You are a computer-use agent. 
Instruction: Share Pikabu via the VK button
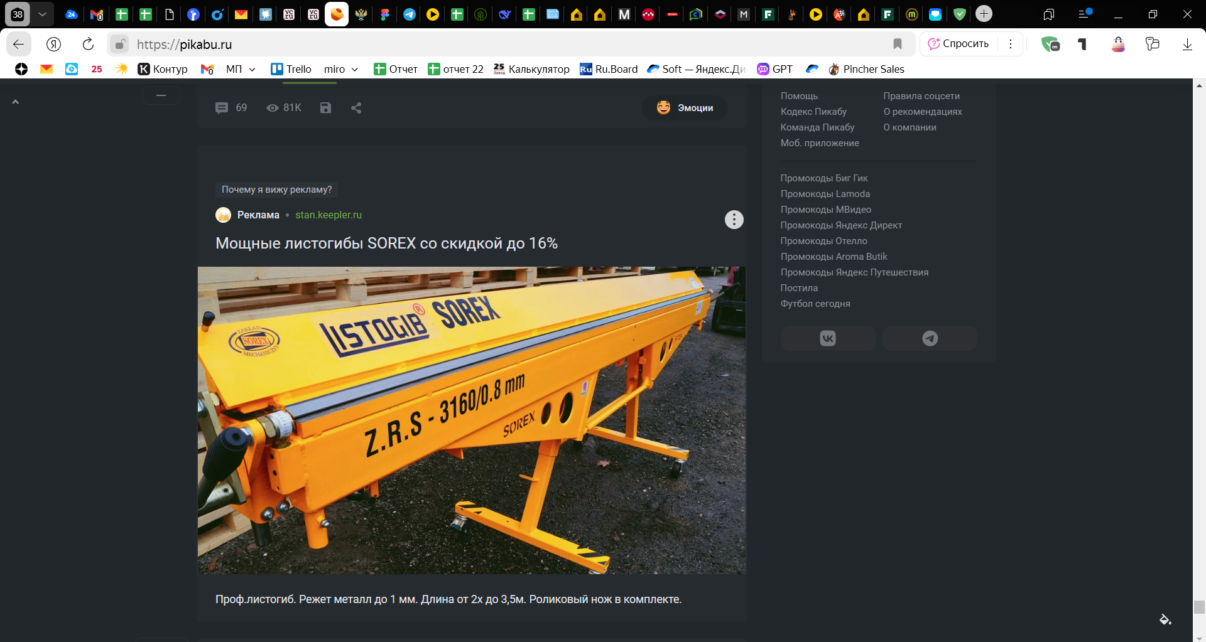click(x=828, y=338)
